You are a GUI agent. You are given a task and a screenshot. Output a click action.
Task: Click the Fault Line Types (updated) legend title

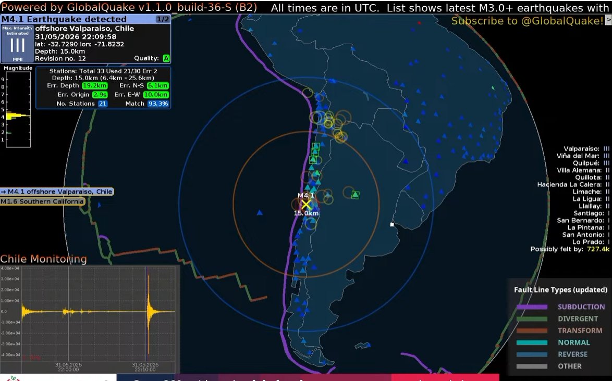(x=560, y=290)
